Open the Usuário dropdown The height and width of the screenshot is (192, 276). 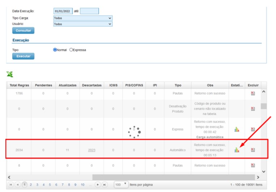(83, 24)
